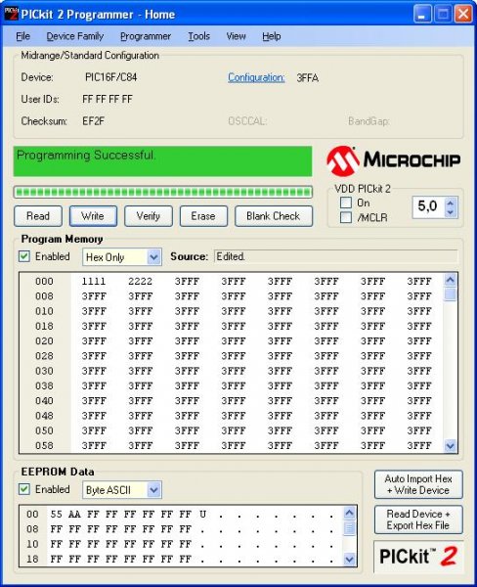Click the Verify button

pyautogui.click(x=149, y=216)
